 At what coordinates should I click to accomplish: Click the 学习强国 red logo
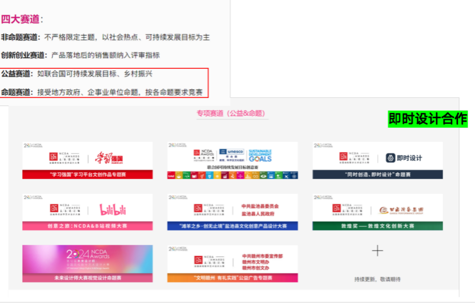109,159
